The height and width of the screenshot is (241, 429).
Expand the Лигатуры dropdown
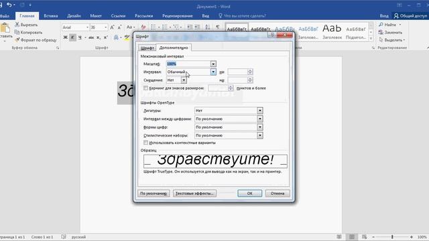point(260,110)
